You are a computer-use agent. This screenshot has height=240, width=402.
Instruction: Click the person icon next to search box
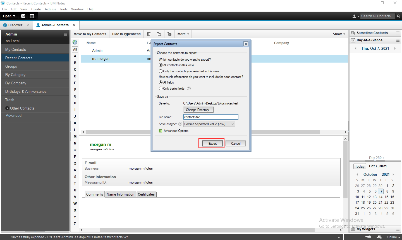coord(354,16)
